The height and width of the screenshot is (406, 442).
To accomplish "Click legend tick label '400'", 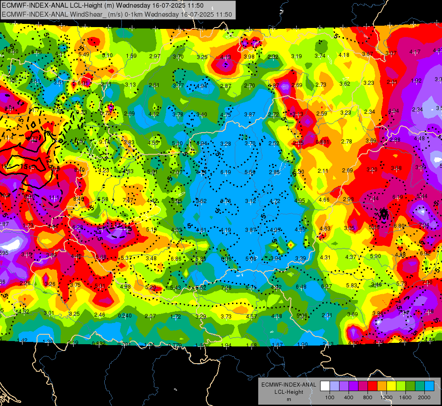I will click(x=349, y=397).
